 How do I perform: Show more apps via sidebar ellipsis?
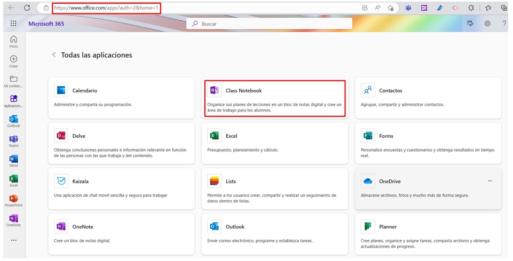click(x=13, y=240)
